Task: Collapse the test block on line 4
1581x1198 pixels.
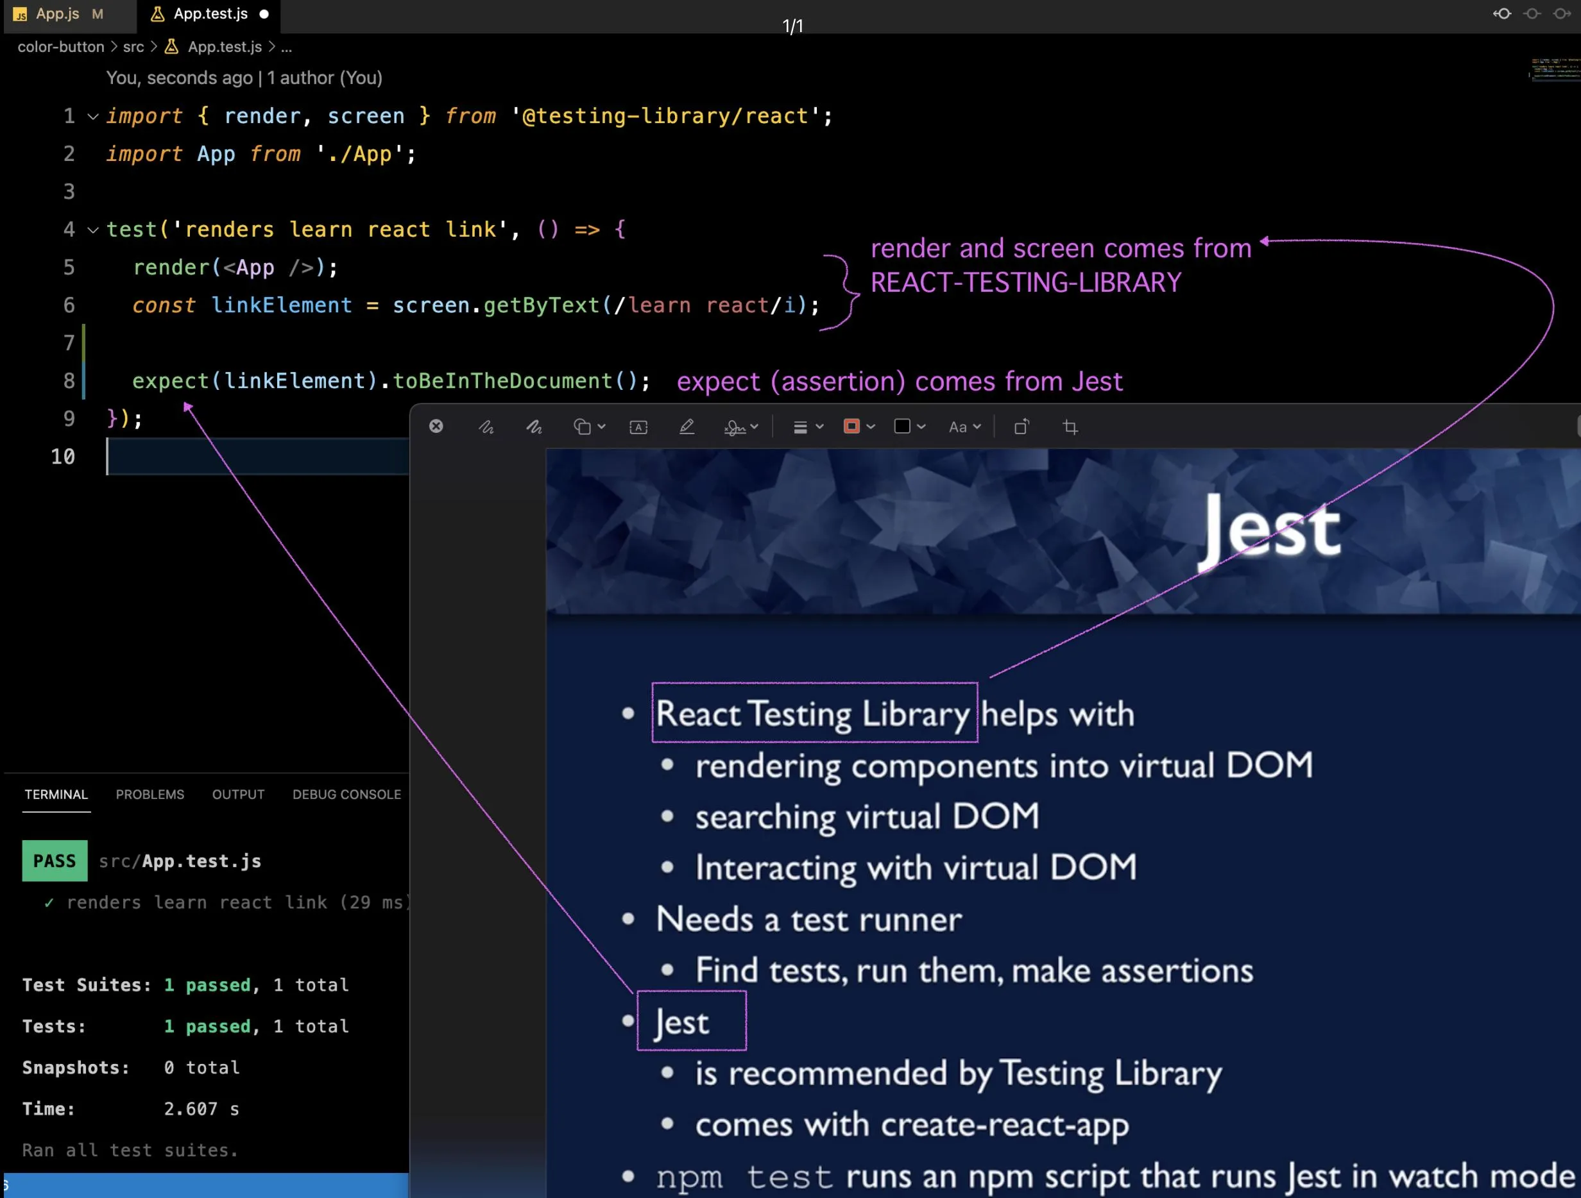Action: (93, 230)
